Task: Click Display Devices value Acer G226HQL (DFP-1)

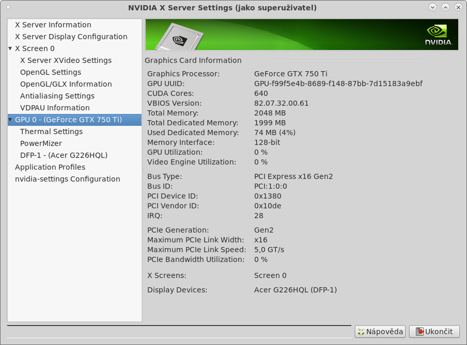Action: 296,290
